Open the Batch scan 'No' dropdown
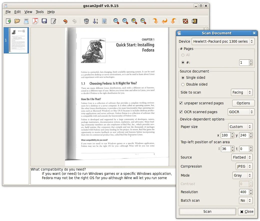The image size is (260, 221). coord(246,200)
